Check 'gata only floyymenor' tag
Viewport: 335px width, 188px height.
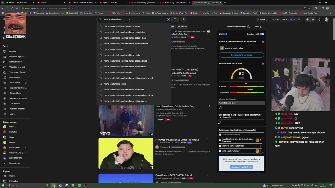(x=220, y=151)
